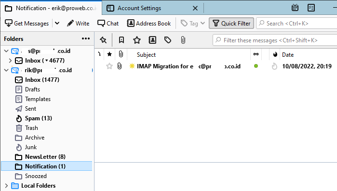Sort by the junk status column
This screenshot has width=337, height=191.
(x=275, y=54)
